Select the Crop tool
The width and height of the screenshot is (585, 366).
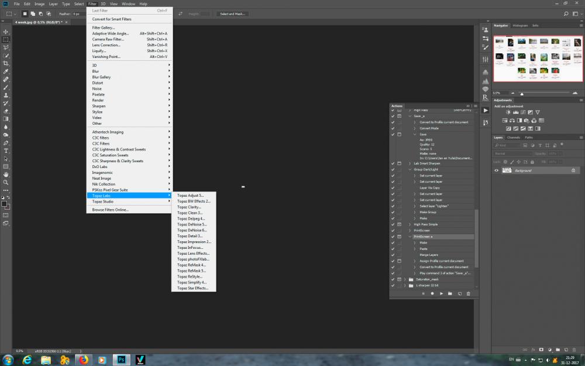coord(6,63)
